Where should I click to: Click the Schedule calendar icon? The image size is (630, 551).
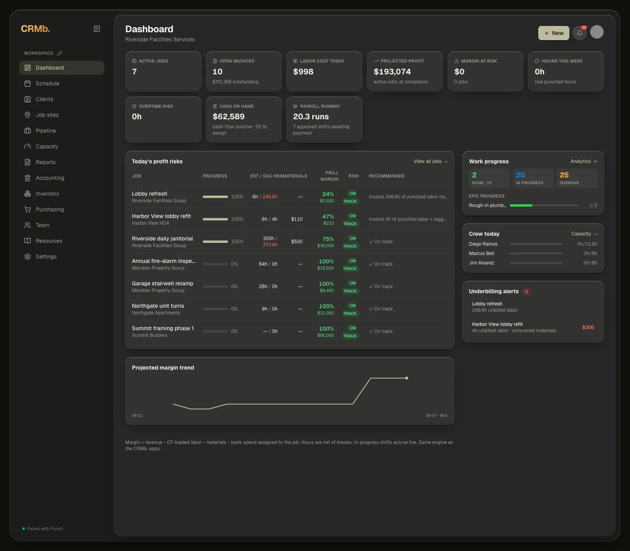coord(28,83)
